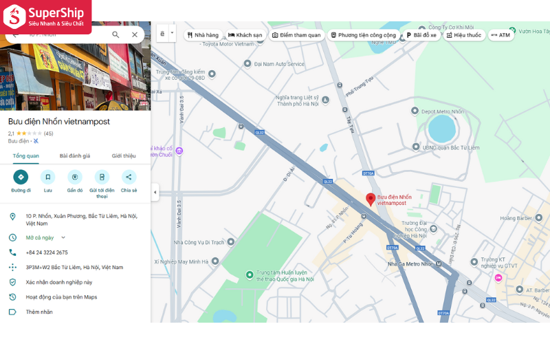This screenshot has height=344, width=550.
Task: Collapse the side panel arrow
Action: (155, 192)
